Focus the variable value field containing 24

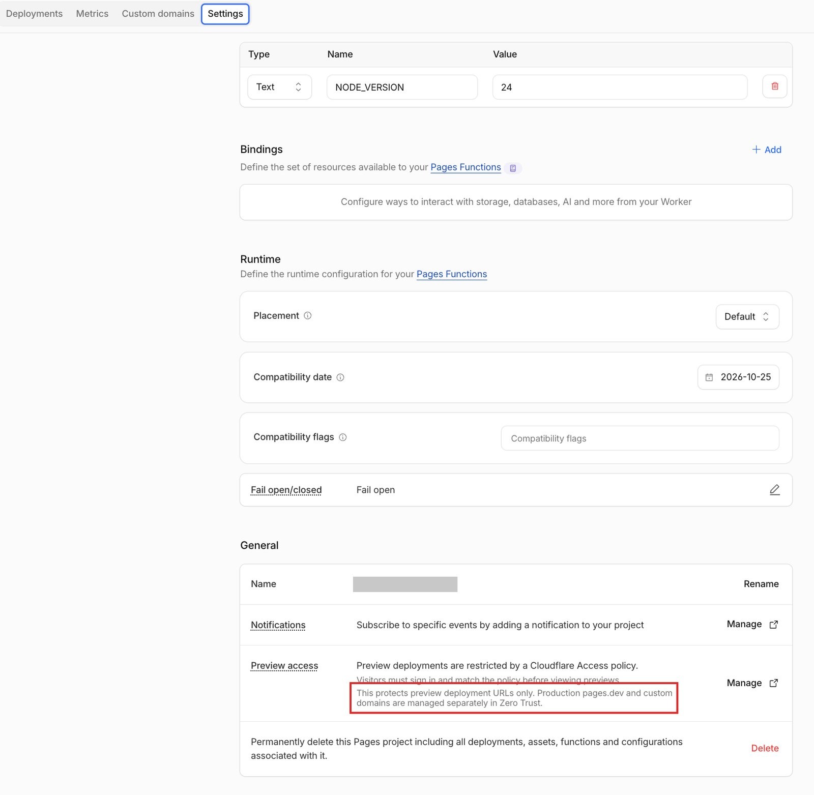(x=620, y=87)
